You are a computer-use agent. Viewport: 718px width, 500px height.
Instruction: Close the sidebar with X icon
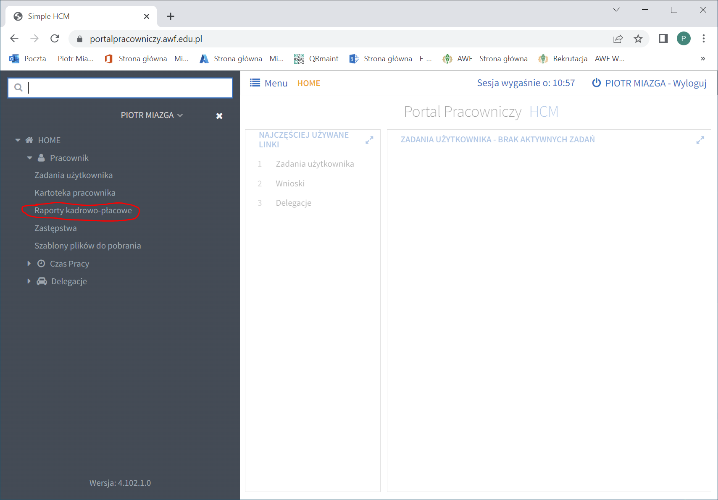(219, 116)
